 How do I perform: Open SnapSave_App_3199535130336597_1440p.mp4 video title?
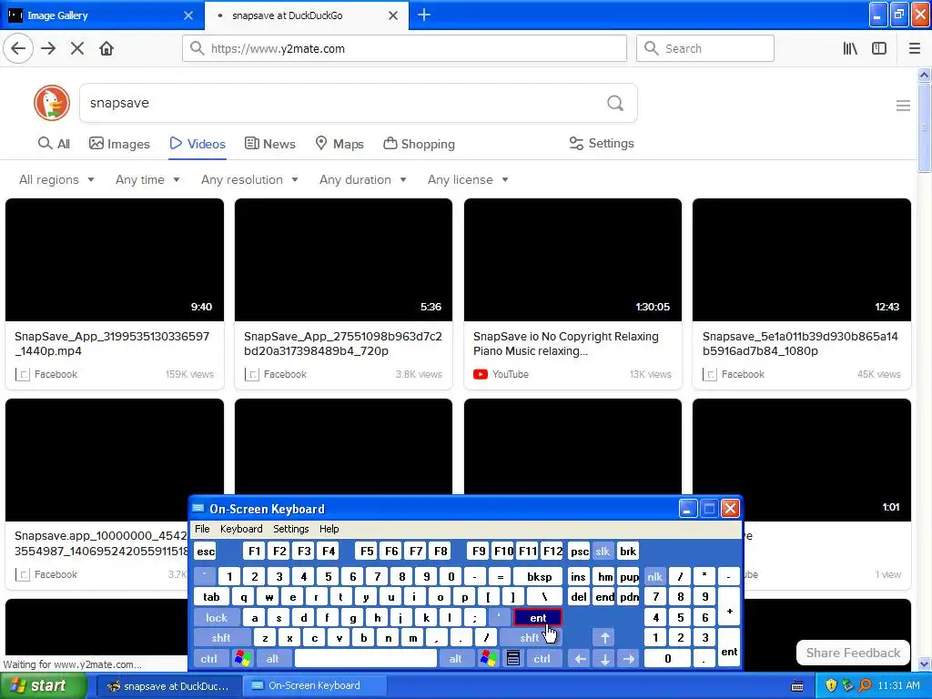[112, 343]
